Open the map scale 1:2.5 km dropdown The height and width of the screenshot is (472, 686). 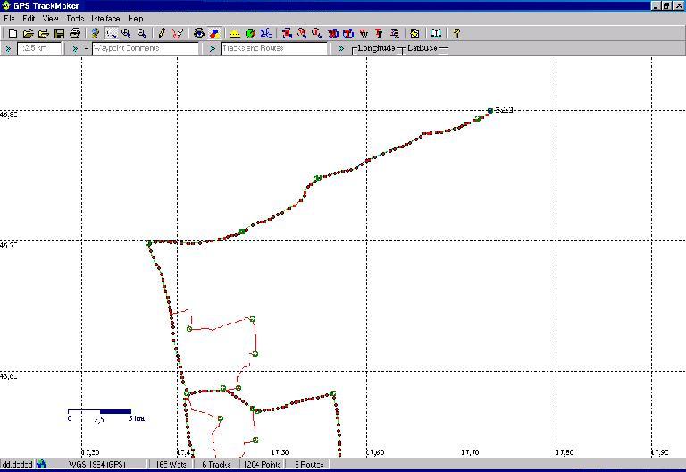[x=39, y=49]
